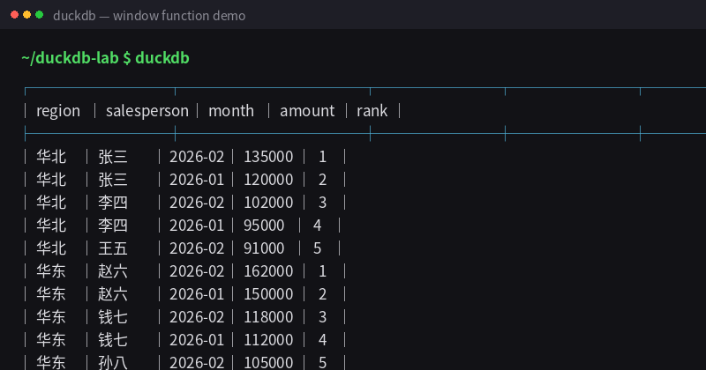Click month 2026-02 in the 135000 row

tap(197, 157)
